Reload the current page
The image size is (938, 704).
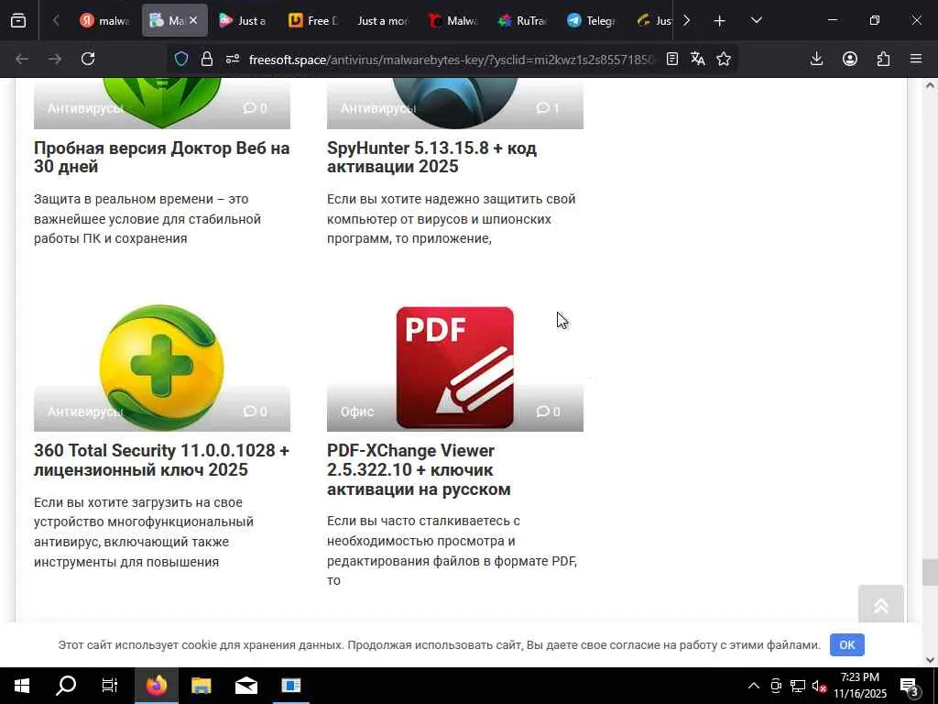88,59
